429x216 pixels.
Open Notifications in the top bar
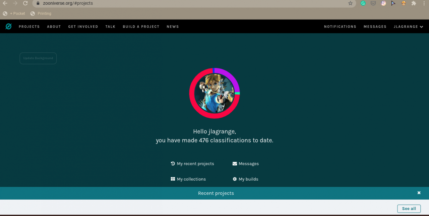click(x=340, y=26)
